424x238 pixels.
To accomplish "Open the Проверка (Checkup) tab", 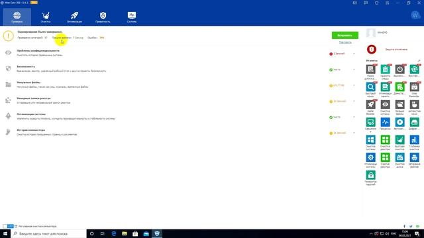I will pyautogui.click(x=17, y=17).
